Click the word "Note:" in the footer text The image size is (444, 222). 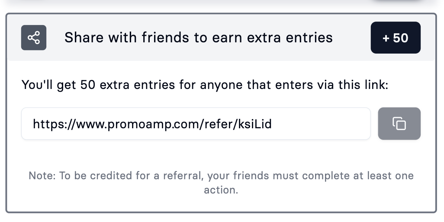point(42,176)
